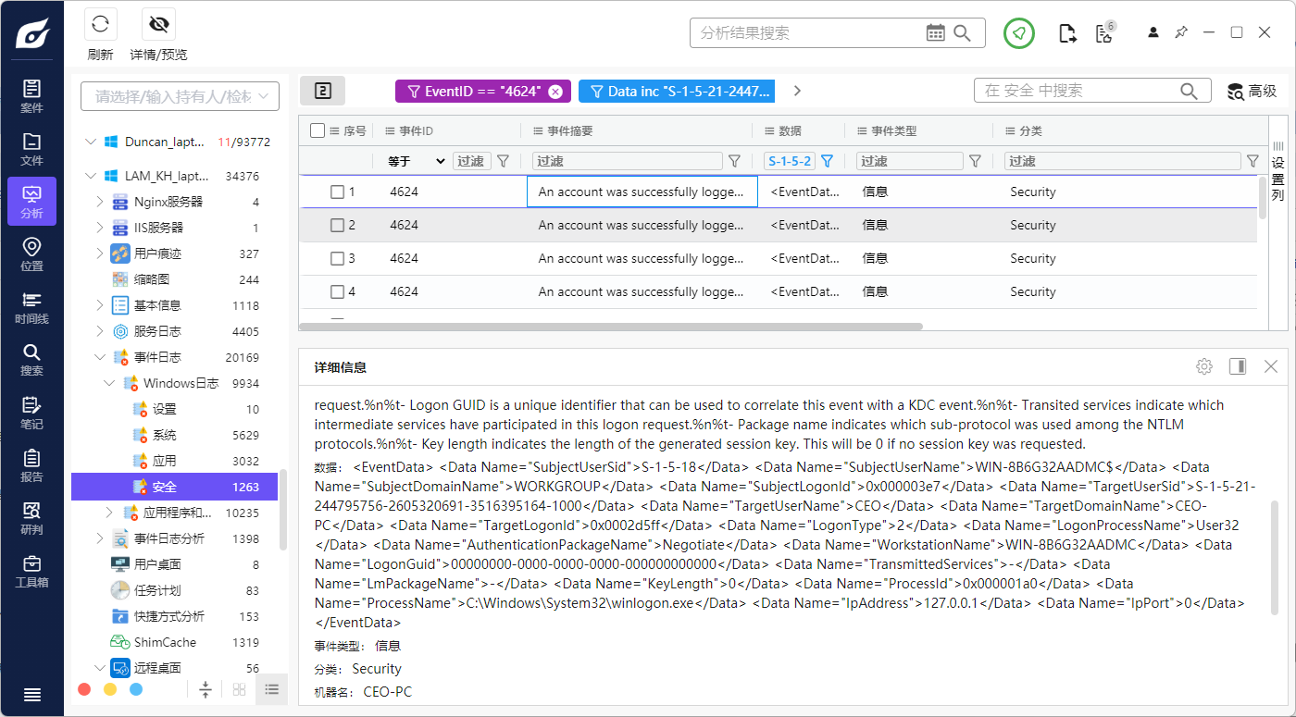Expand the IIS服务器 tree node
Image resolution: width=1296 pixels, height=717 pixels.
click(100, 228)
